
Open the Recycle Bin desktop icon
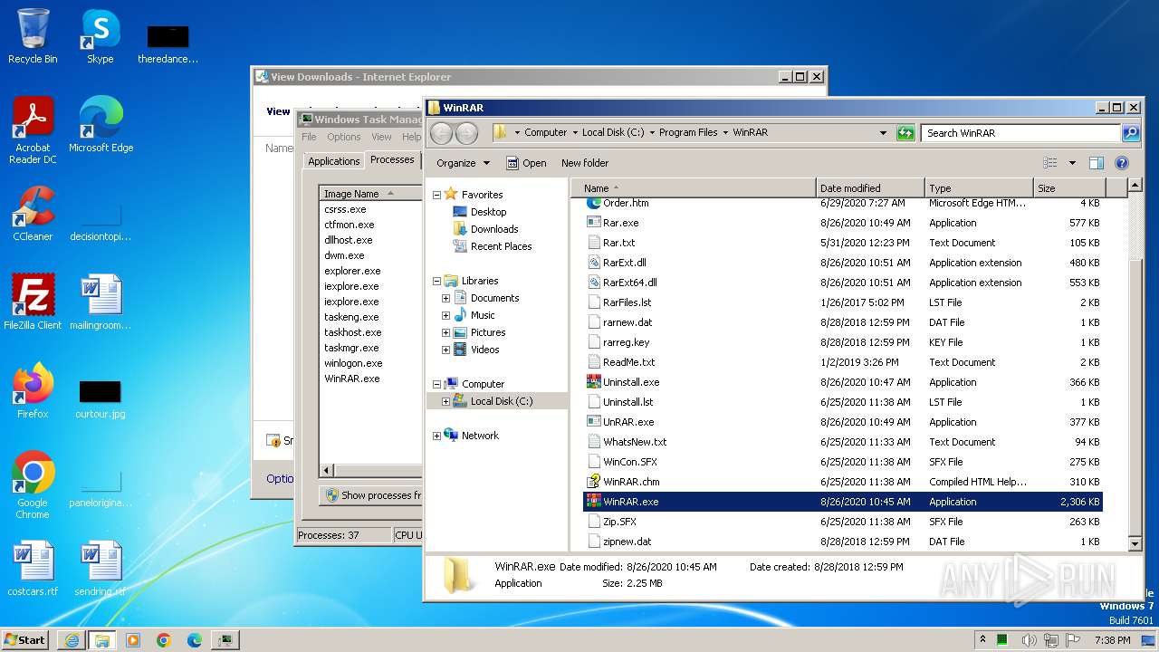click(33, 36)
